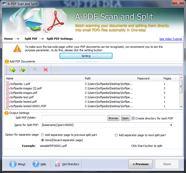Screen dimensions: 186x173
Task: Click the samplePDF00001.pdf example text
Action: pyautogui.click(x=53, y=146)
